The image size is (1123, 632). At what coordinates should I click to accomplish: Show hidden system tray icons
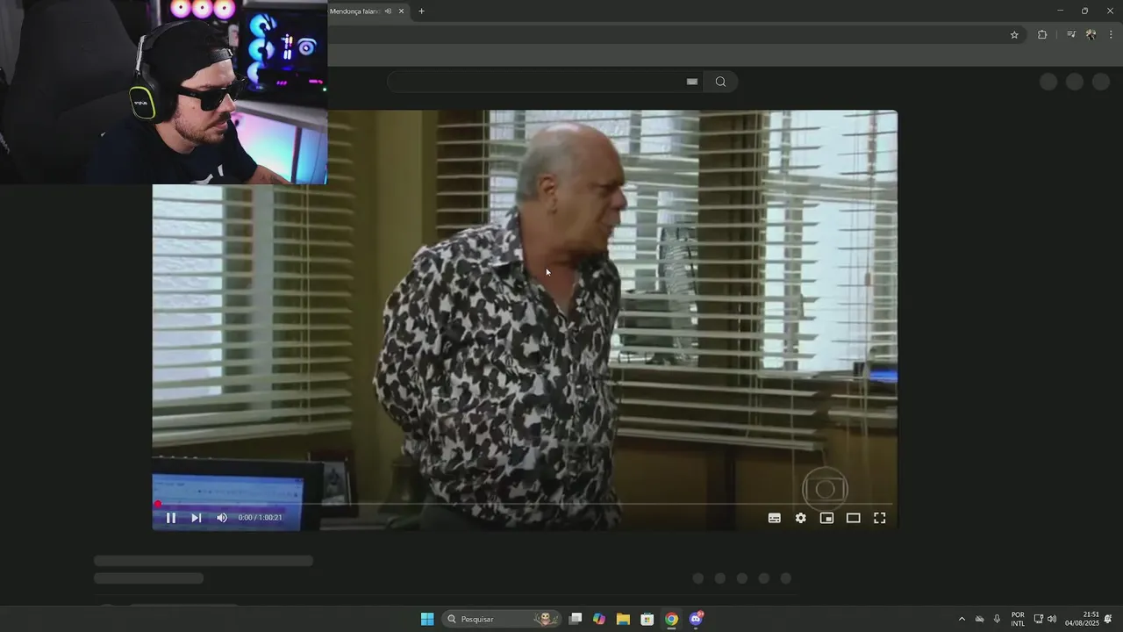(x=962, y=619)
